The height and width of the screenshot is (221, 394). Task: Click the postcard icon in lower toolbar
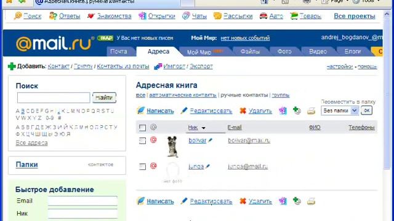click(283, 201)
